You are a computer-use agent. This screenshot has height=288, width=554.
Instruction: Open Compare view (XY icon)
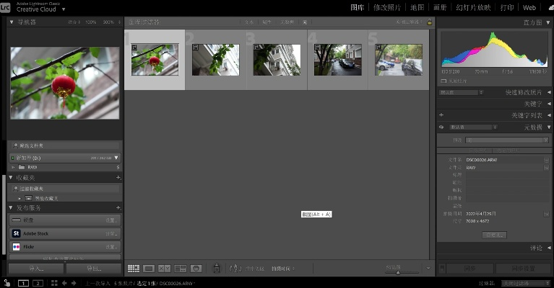coord(165,268)
